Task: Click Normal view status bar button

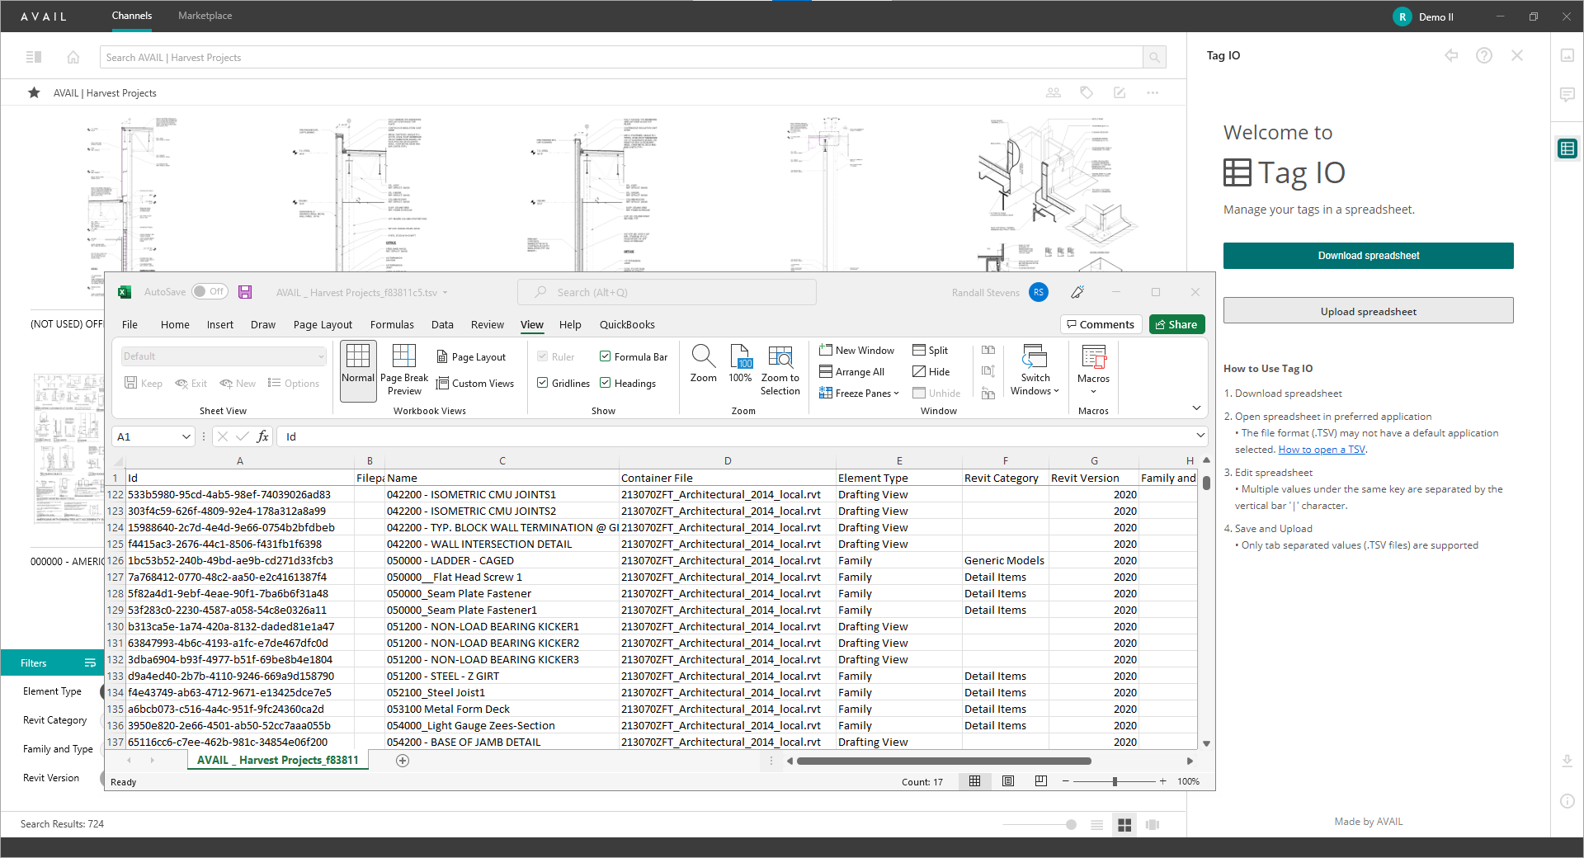Action: 975,781
